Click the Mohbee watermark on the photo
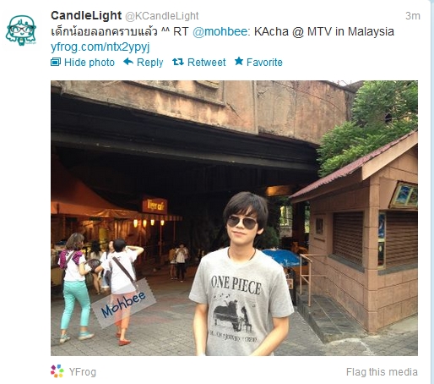 [123, 304]
